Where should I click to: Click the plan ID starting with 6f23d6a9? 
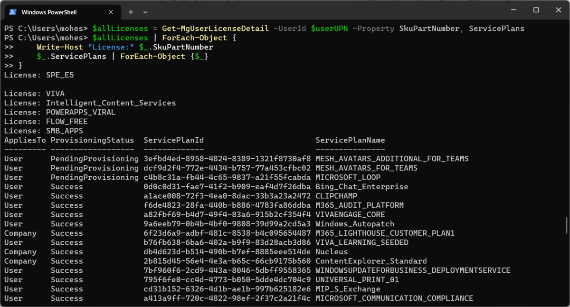point(227,233)
